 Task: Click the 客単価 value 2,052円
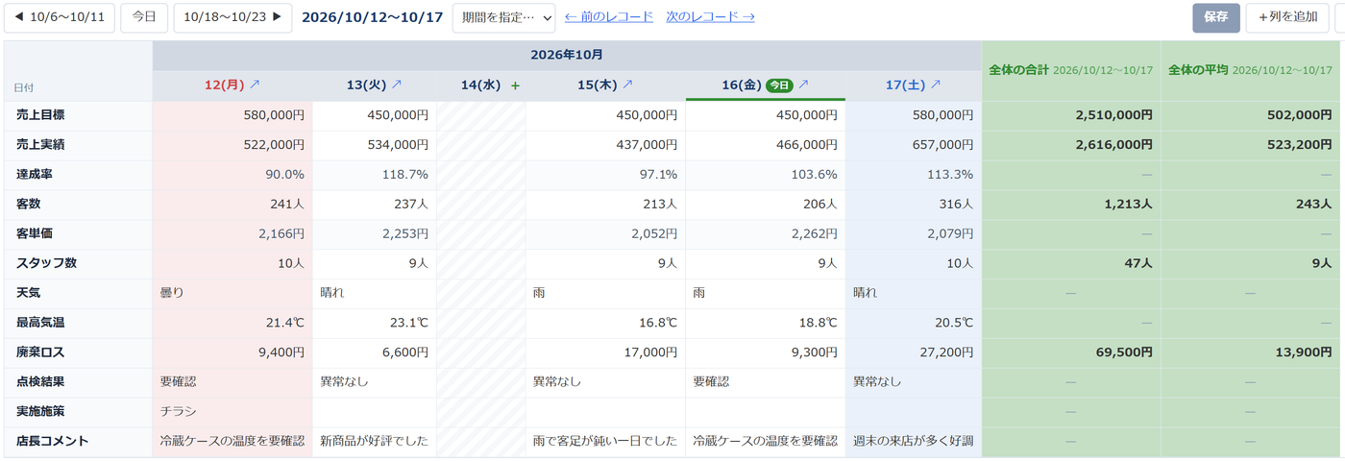point(605,233)
